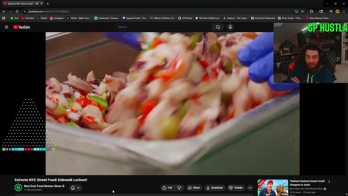The width and height of the screenshot is (348, 196).
Task: Open the Appeals Portal bookmark
Action: tap(135, 18)
